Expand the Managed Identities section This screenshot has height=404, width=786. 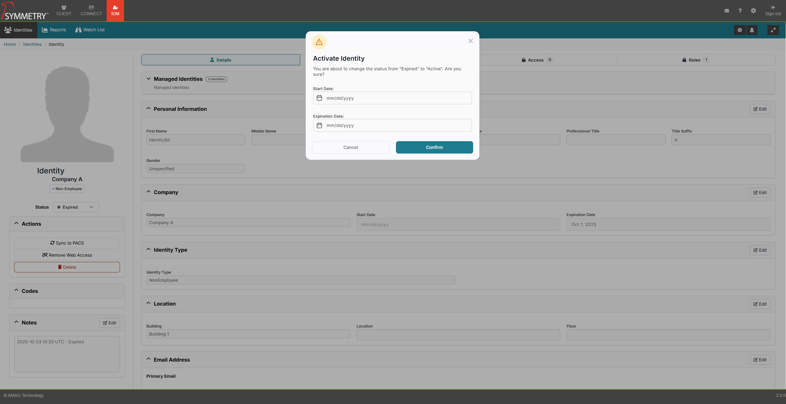(x=149, y=79)
